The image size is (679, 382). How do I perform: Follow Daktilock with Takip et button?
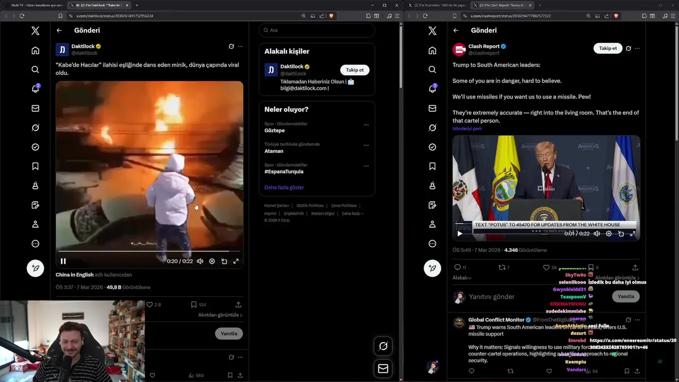355,70
